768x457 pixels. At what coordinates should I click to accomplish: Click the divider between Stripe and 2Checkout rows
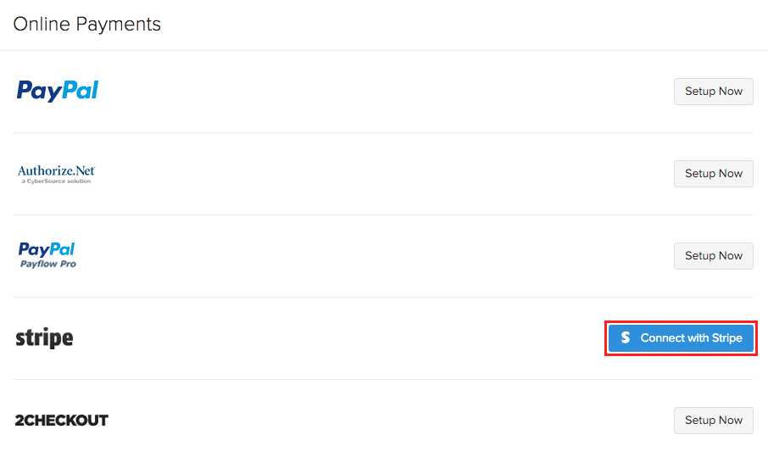point(382,379)
